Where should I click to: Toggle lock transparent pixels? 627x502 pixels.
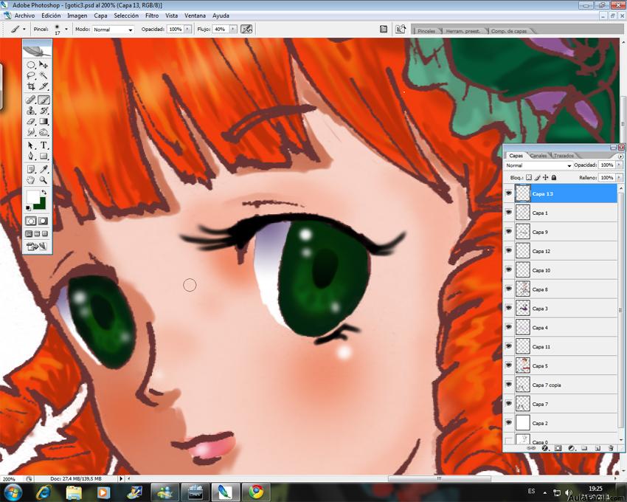click(529, 177)
